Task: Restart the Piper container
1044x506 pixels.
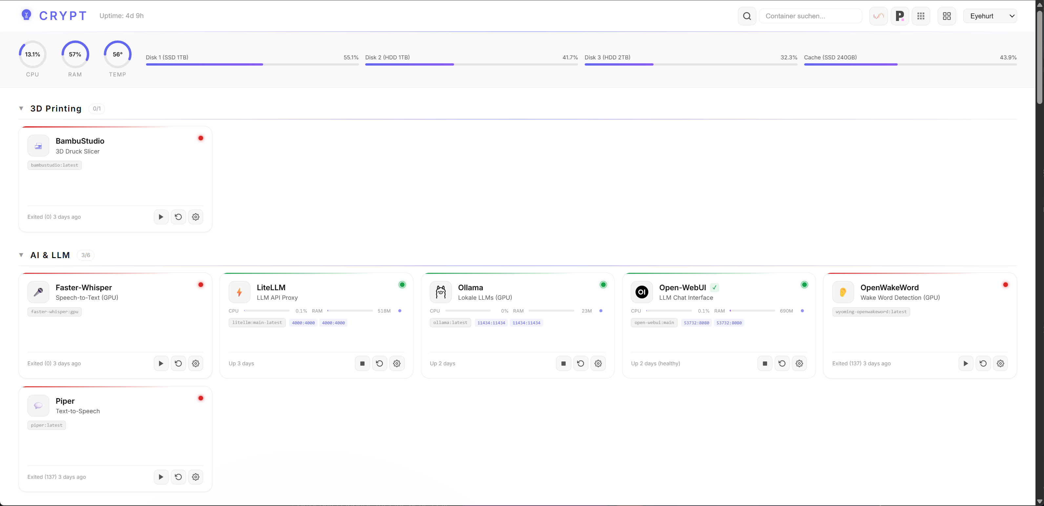Action: 178,477
